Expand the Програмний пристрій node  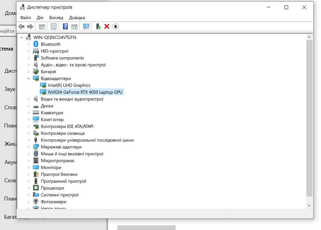pos(29,181)
